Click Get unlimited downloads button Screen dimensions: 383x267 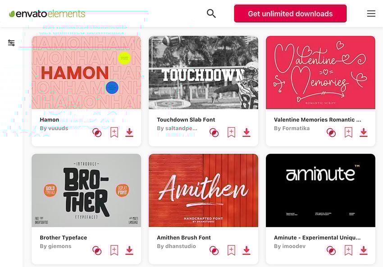[290, 13]
